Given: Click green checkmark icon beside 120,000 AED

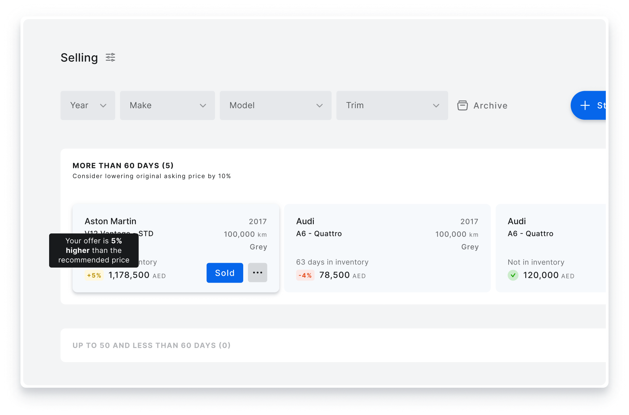Looking at the screenshot, I should (513, 275).
